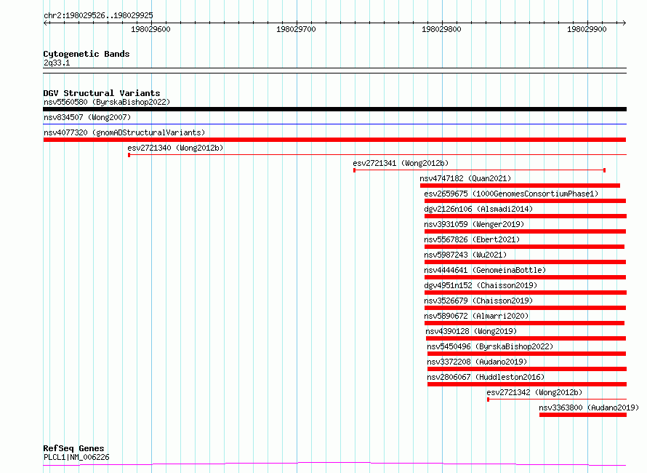Click nsv3372208 (Audano2019) variant label
Screen dimensions: 647x473
coord(477,362)
